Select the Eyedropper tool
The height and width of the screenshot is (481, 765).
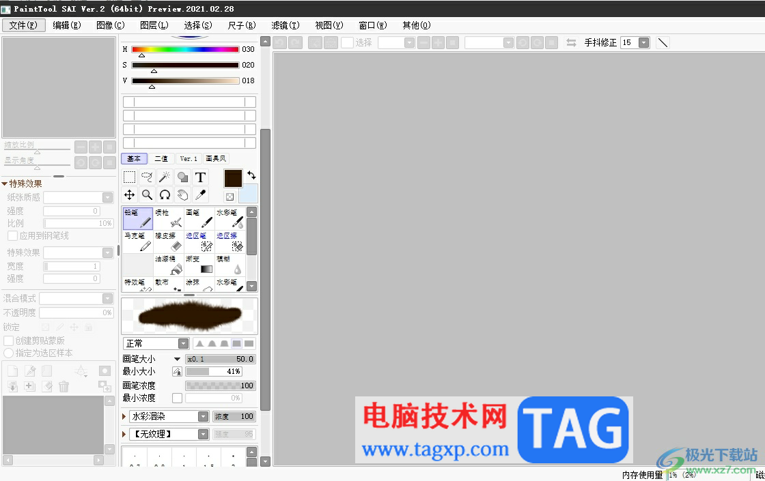tap(200, 195)
